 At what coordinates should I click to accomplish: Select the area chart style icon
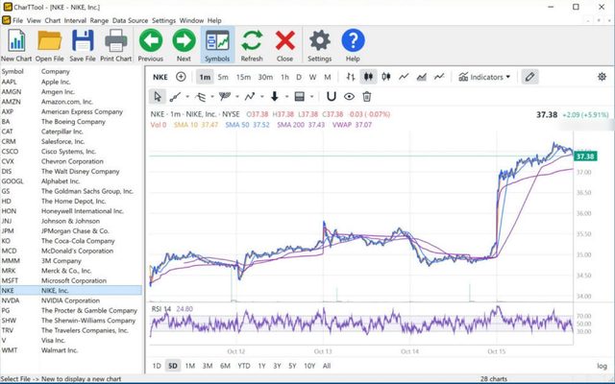coord(422,77)
